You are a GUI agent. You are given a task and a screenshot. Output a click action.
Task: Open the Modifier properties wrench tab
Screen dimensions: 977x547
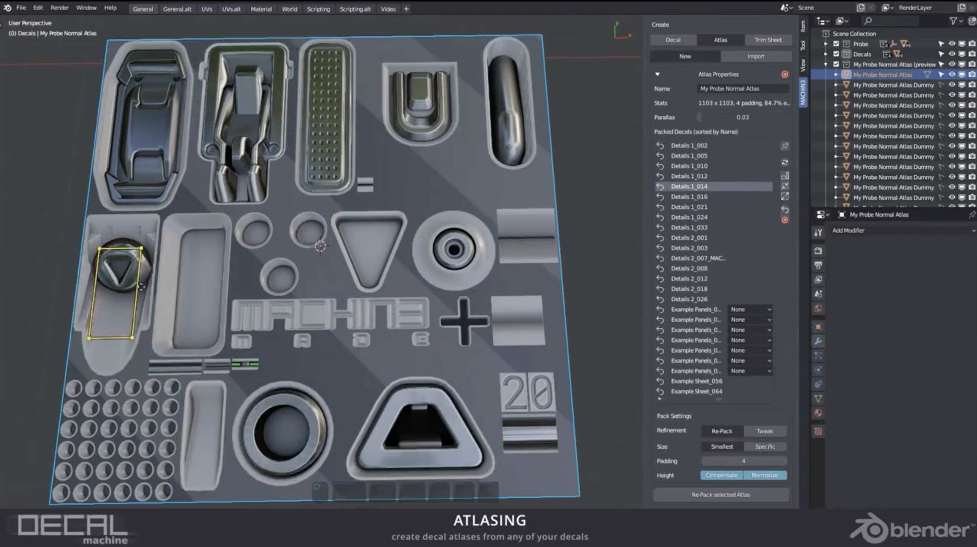pyautogui.click(x=818, y=341)
